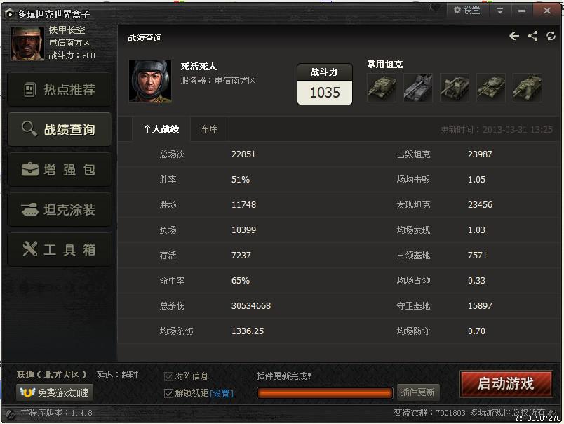
Task: Click the refresh icon in header
Action: 551,36
